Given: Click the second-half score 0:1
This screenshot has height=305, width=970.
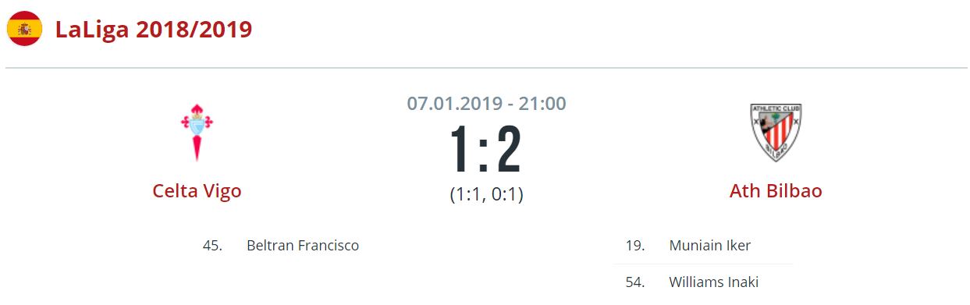Looking at the screenshot, I should pyautogui.click(x=507, y=194).
